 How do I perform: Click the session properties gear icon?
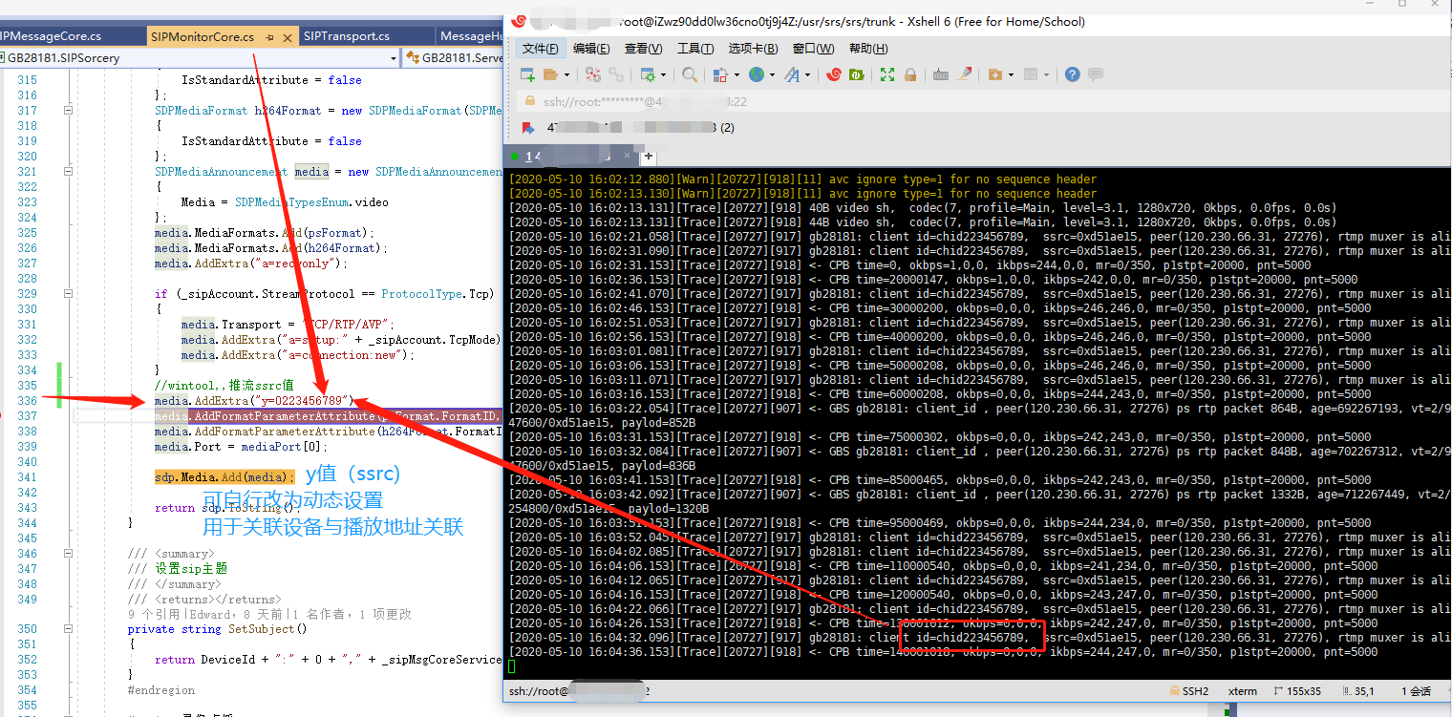649,74
